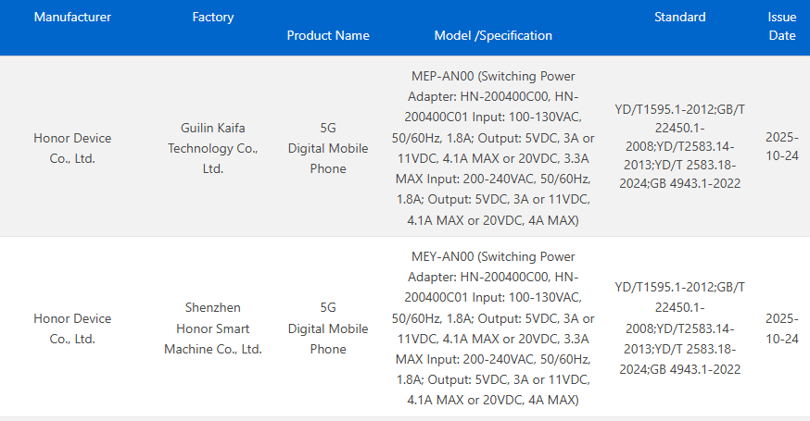This screenshot has width=810, height=421.
Task: Click the Manufacturer column header
Action: [72, 18]
